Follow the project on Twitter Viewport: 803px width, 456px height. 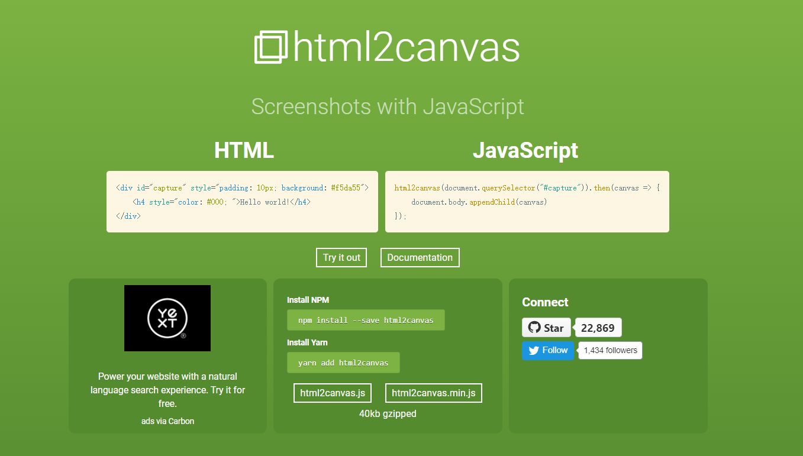click(x=547, y=350)
